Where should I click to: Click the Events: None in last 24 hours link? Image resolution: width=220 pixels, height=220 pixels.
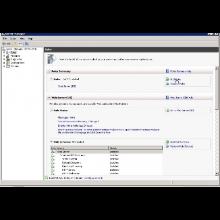tap(75, 125)
